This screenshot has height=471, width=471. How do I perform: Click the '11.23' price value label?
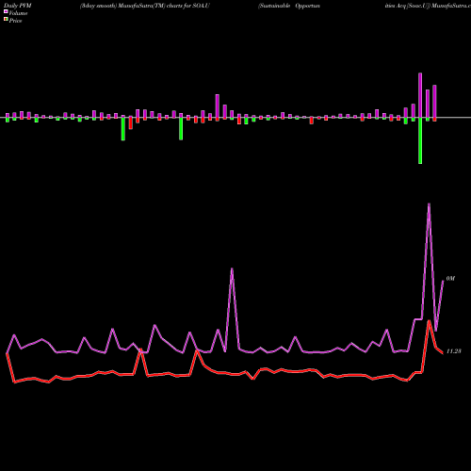pos(453,351)
